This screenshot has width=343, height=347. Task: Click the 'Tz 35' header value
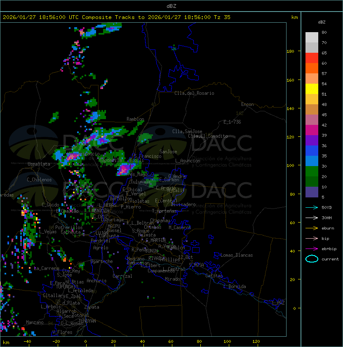click(222, 17)
